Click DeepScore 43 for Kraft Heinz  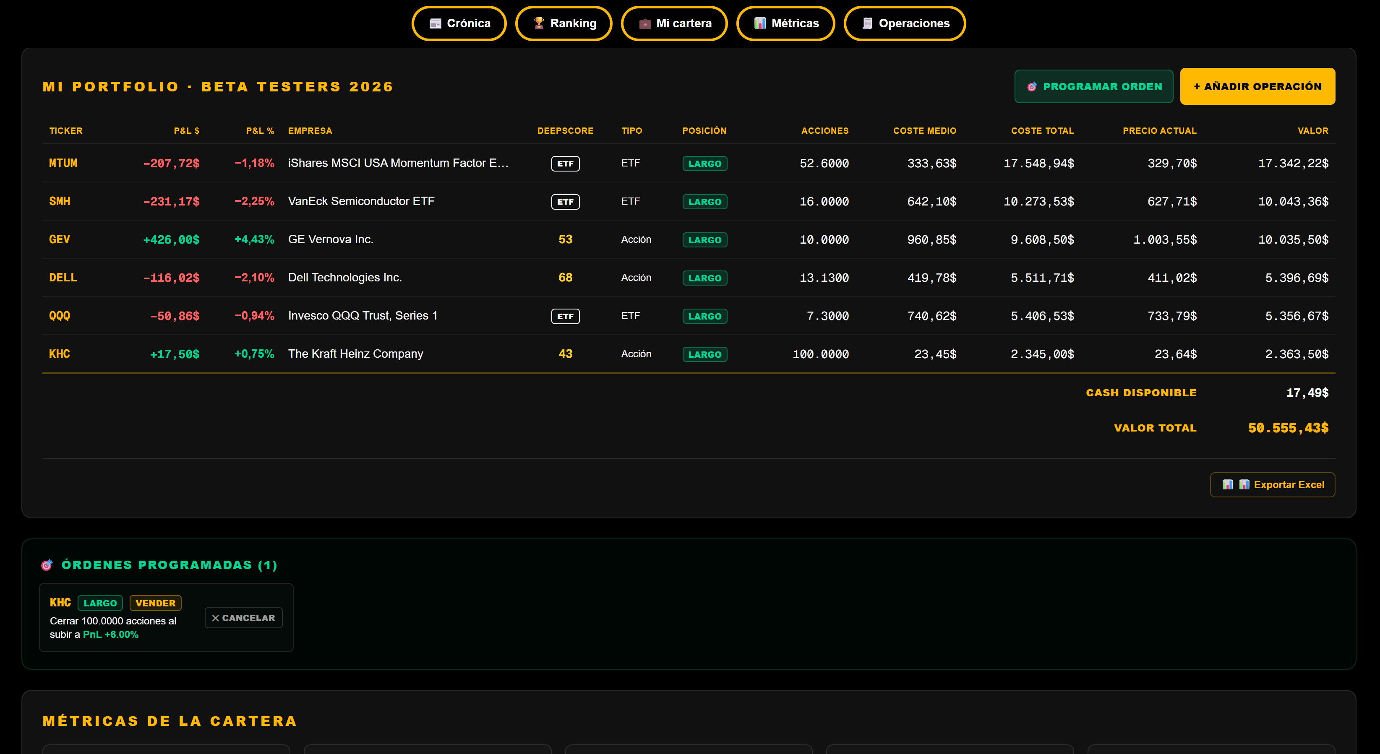[565, 354]
